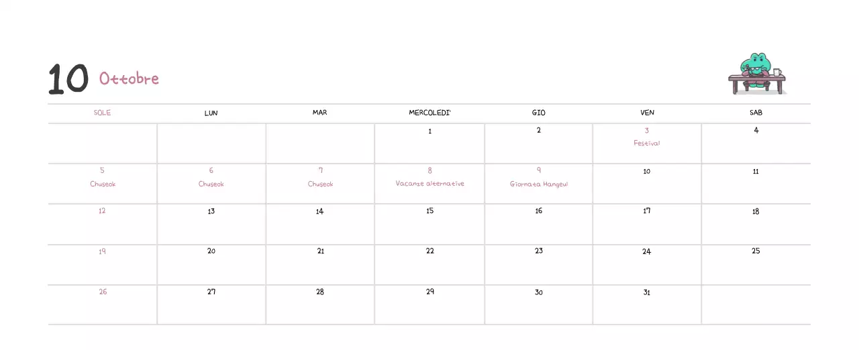Image resolution: width=859 pixels, height=350 pixels.
Task: Select the MERCOLEDI' column header
Action: [429, 113]
